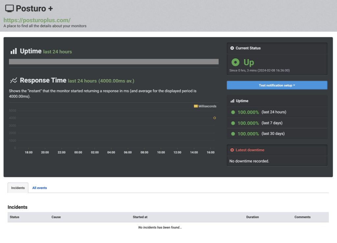This screenshot has width=337, height=243.
Task: Click the Response Time line chart icon
Action: (x=13, y=80)
